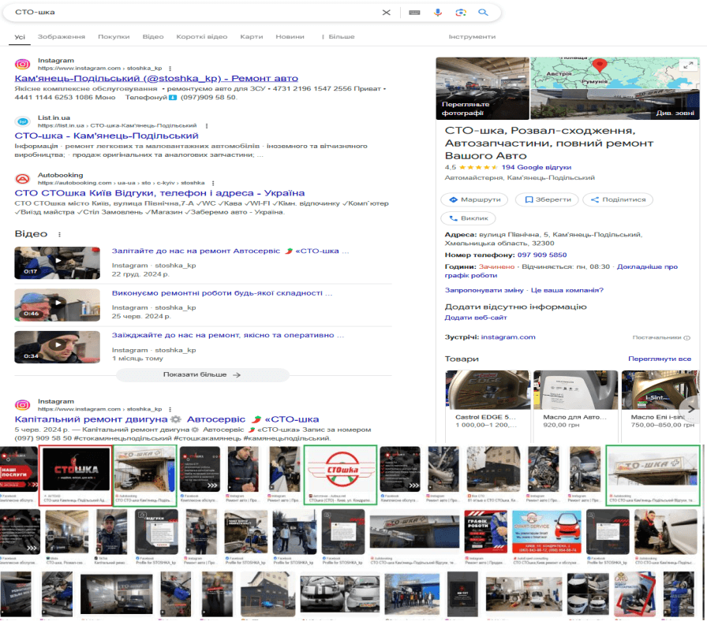Open the Див. зовні street view tile
707x625 pixels.
(x=615, y=105)
